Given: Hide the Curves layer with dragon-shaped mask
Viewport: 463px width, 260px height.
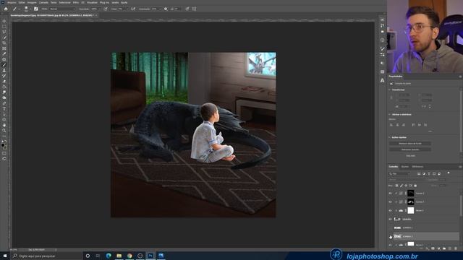Looking at the screenshot, I should (x=390, y=202).
